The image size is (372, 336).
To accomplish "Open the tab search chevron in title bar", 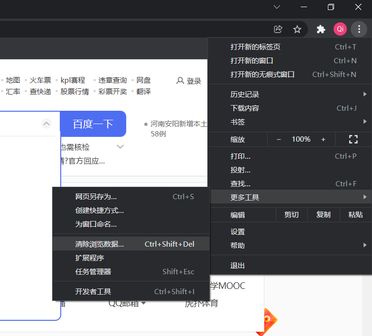I will pos(277,7).
